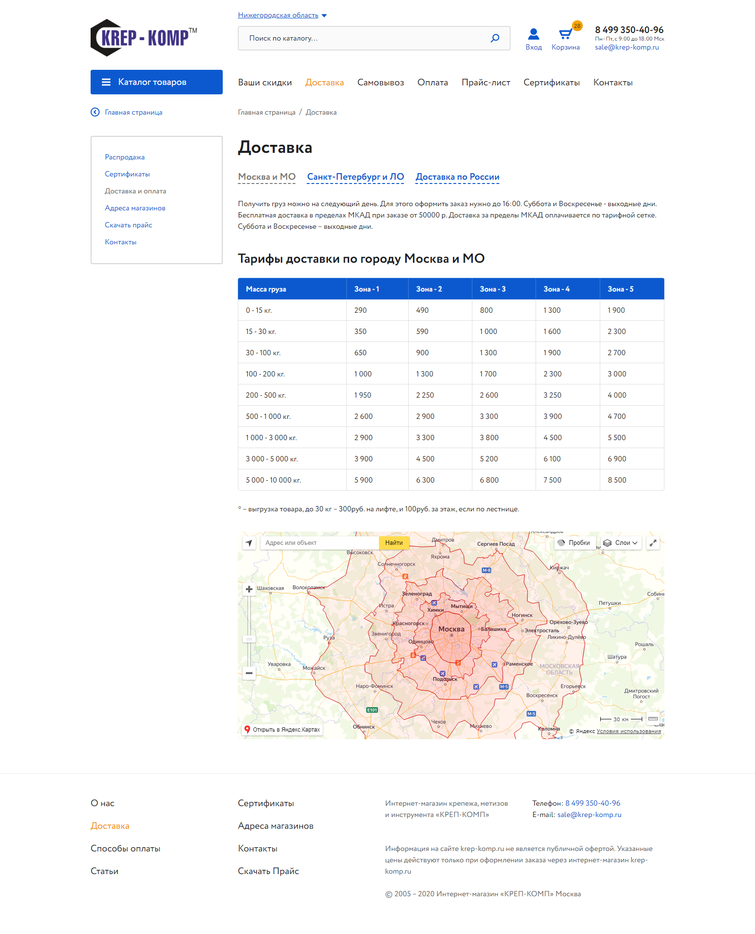This screenshot has height=934, width=755.
Task: Click the catalog search input field
Action: (x=374, y=38)
